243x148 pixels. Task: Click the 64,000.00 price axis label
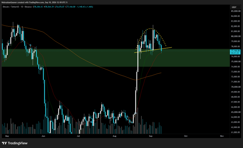[x=235, y=117]
